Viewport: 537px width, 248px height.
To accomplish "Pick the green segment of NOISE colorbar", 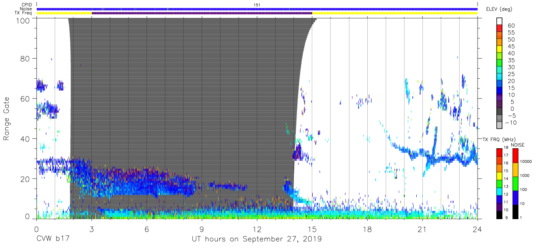I will 516,183.
